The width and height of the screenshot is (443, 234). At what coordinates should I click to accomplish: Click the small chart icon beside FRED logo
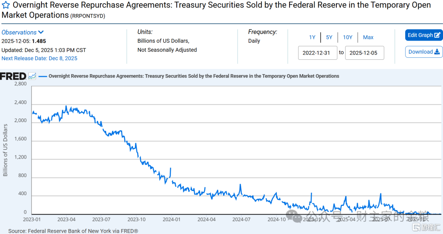32,76
